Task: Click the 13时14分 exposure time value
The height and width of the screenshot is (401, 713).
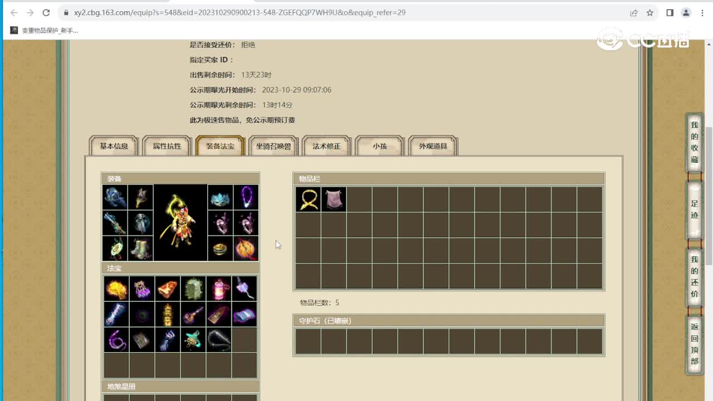Action: (x=277, y=105)
